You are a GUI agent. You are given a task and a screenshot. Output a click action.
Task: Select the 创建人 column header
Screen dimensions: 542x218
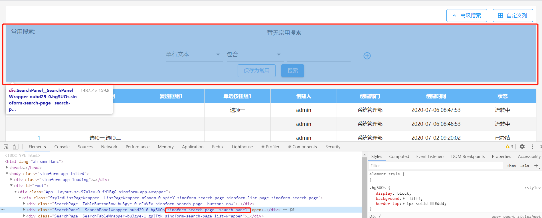[x=304, y=96]
